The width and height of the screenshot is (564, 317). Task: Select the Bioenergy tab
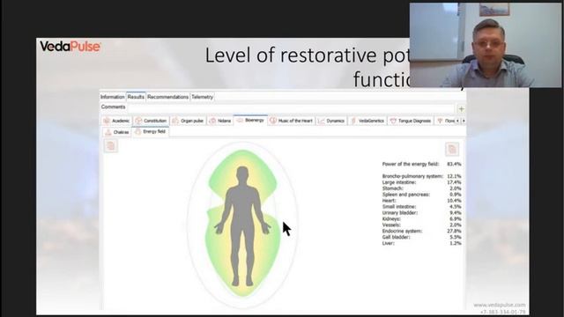[x=250, y=120]
